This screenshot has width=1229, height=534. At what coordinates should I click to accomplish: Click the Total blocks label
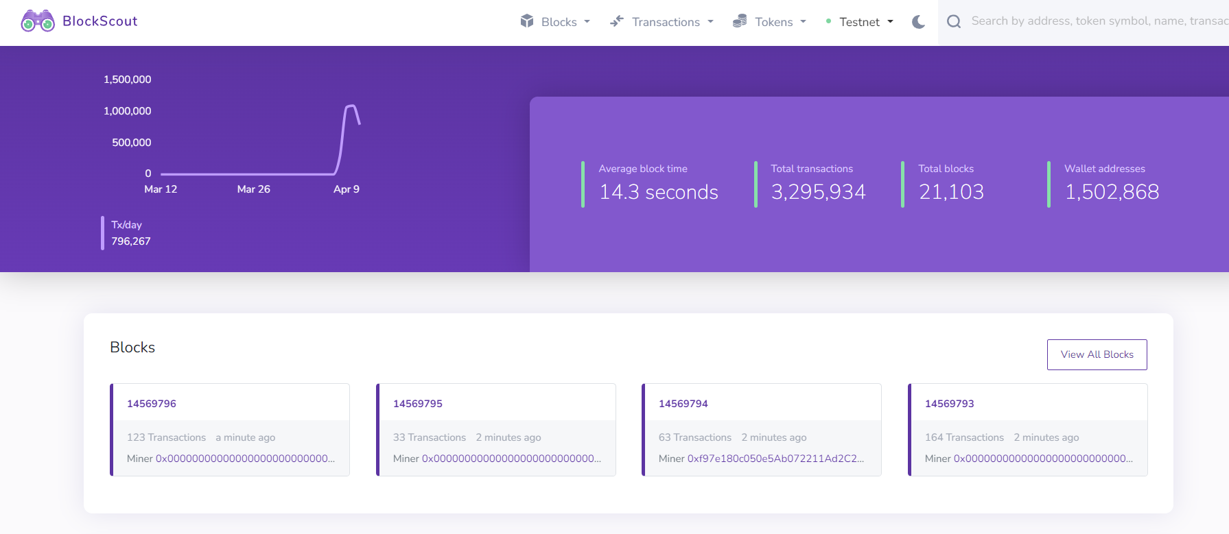[946, 169]
